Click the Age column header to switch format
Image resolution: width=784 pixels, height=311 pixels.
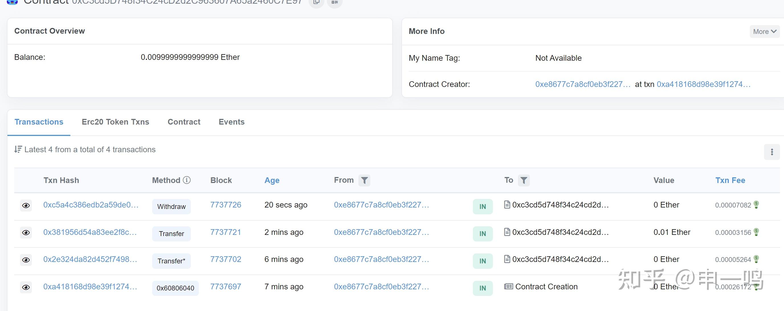271,180
